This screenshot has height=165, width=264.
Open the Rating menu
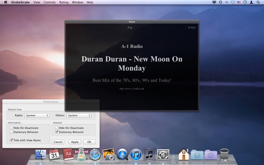[64, 2]
